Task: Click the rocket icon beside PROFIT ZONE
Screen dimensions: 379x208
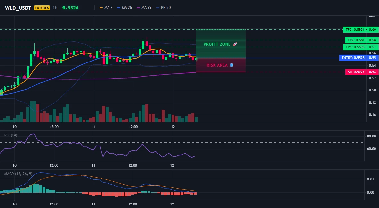Action: tap(235, 44)
